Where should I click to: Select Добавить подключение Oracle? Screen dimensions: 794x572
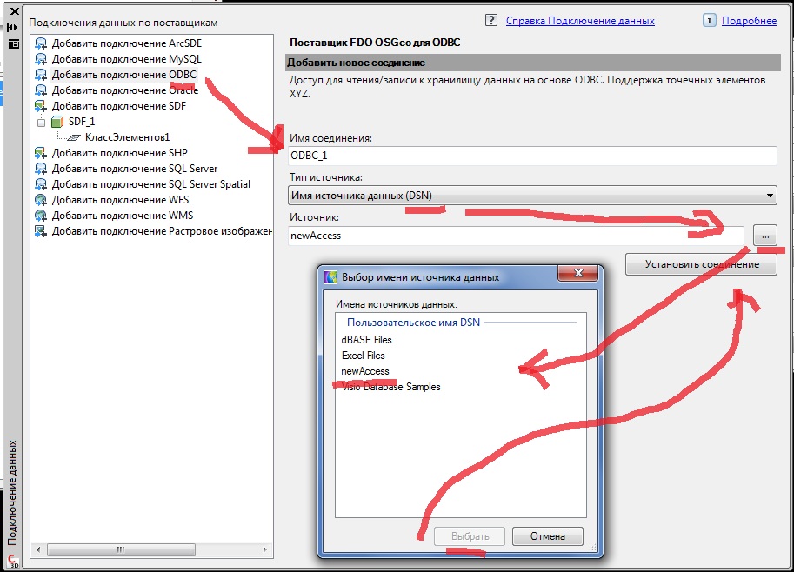[125, 90]
